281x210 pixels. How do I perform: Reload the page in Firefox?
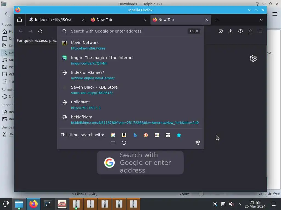40,31
